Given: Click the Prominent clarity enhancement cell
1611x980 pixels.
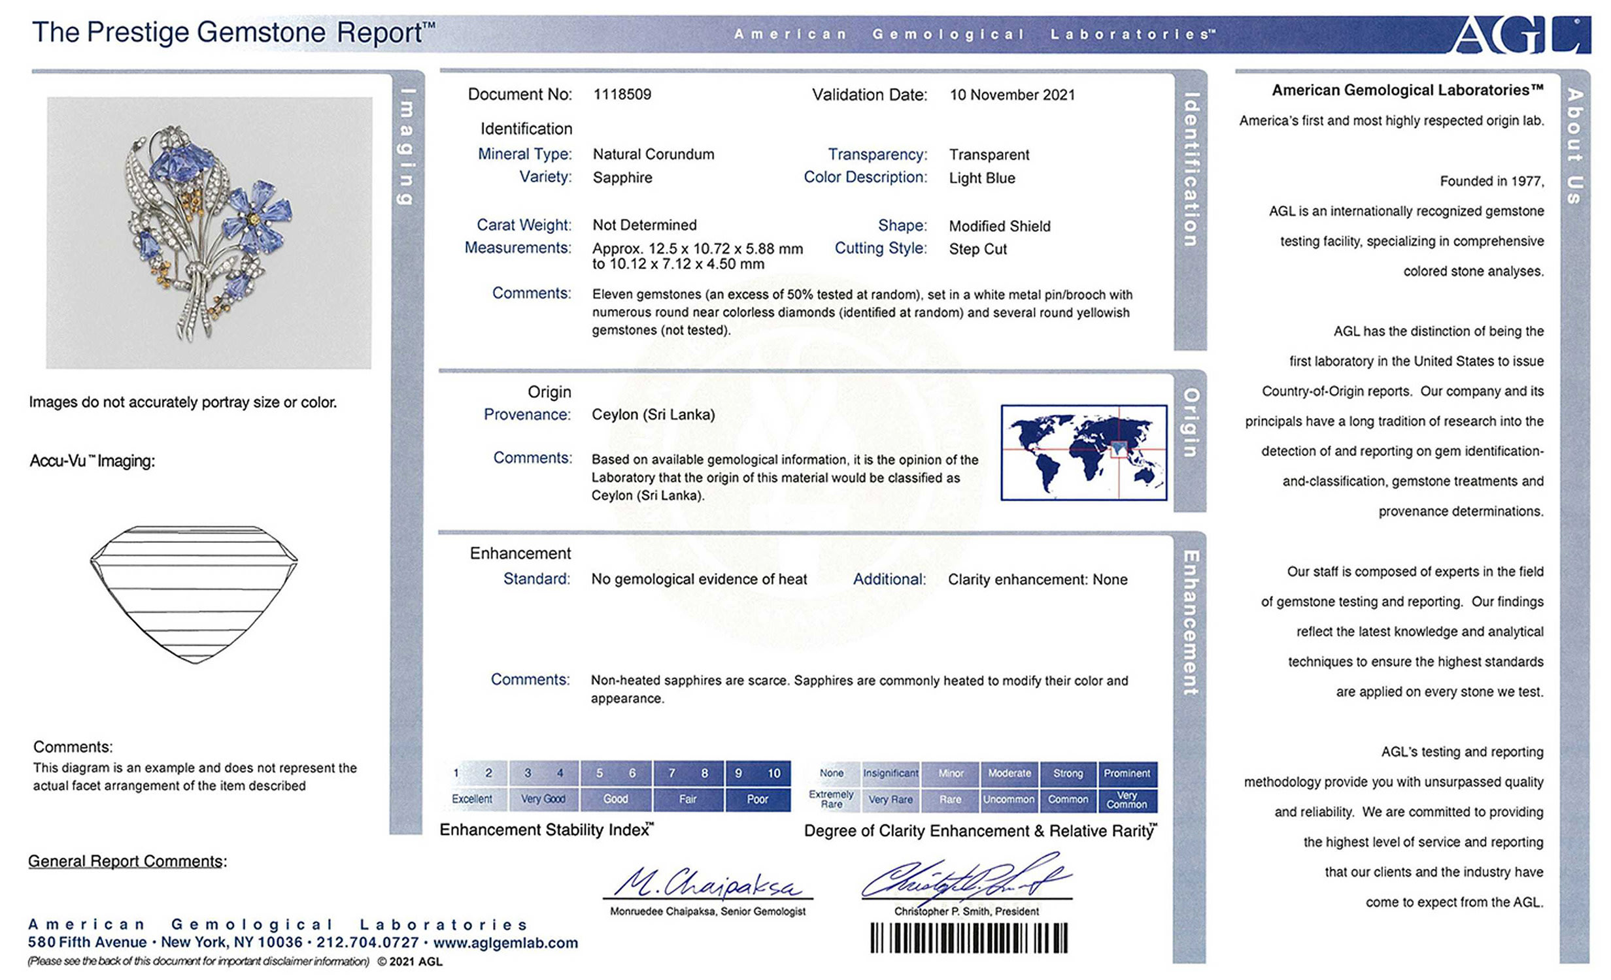Looking at the screenshot, I should [1127, 774].
